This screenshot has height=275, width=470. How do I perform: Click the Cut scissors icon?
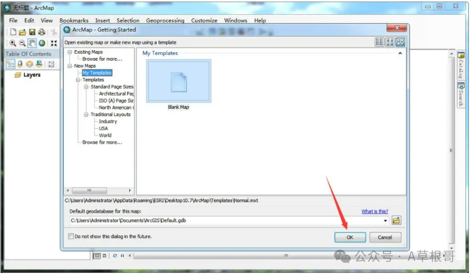54,32
